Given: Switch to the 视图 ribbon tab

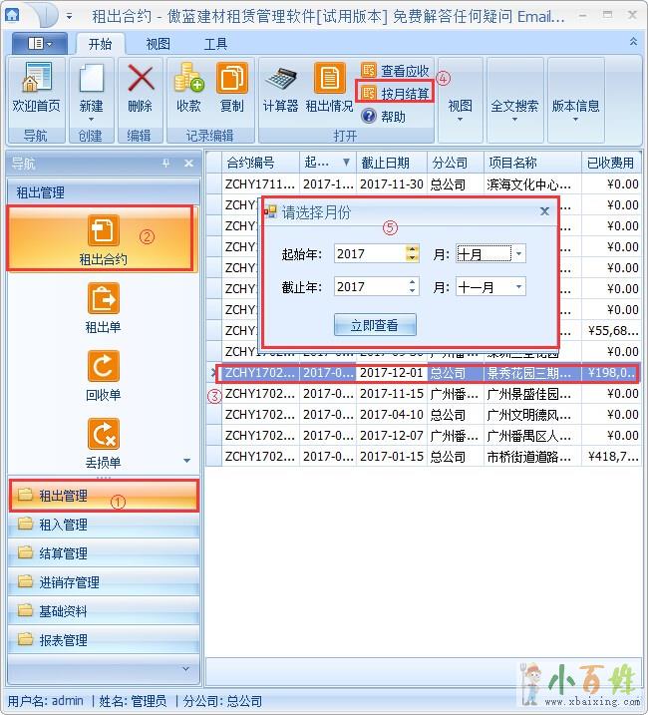Looking at the screenshot, I should (158, 44).
